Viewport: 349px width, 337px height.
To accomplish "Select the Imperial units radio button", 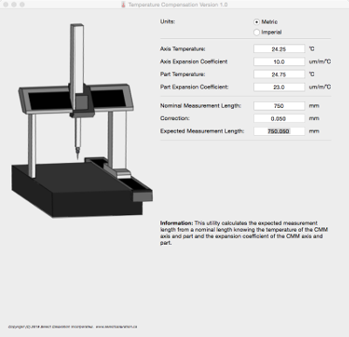I will click(257, 32).
